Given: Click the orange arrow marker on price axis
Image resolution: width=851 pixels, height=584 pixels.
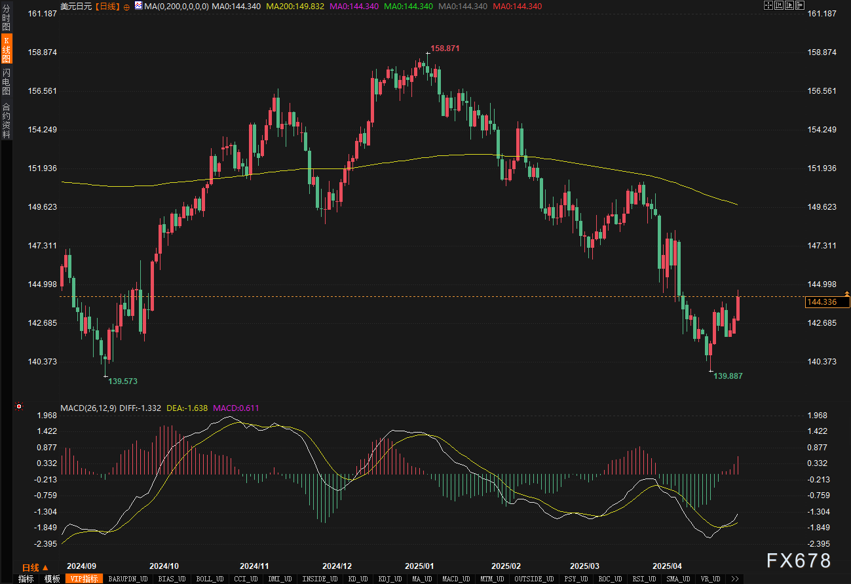Looking at the screenshot, I should click(847, 294).
